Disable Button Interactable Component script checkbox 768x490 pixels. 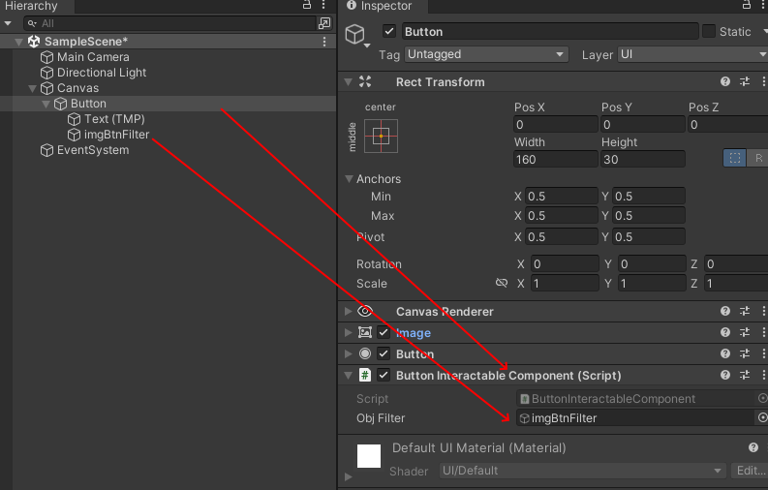tap(384, 375)
